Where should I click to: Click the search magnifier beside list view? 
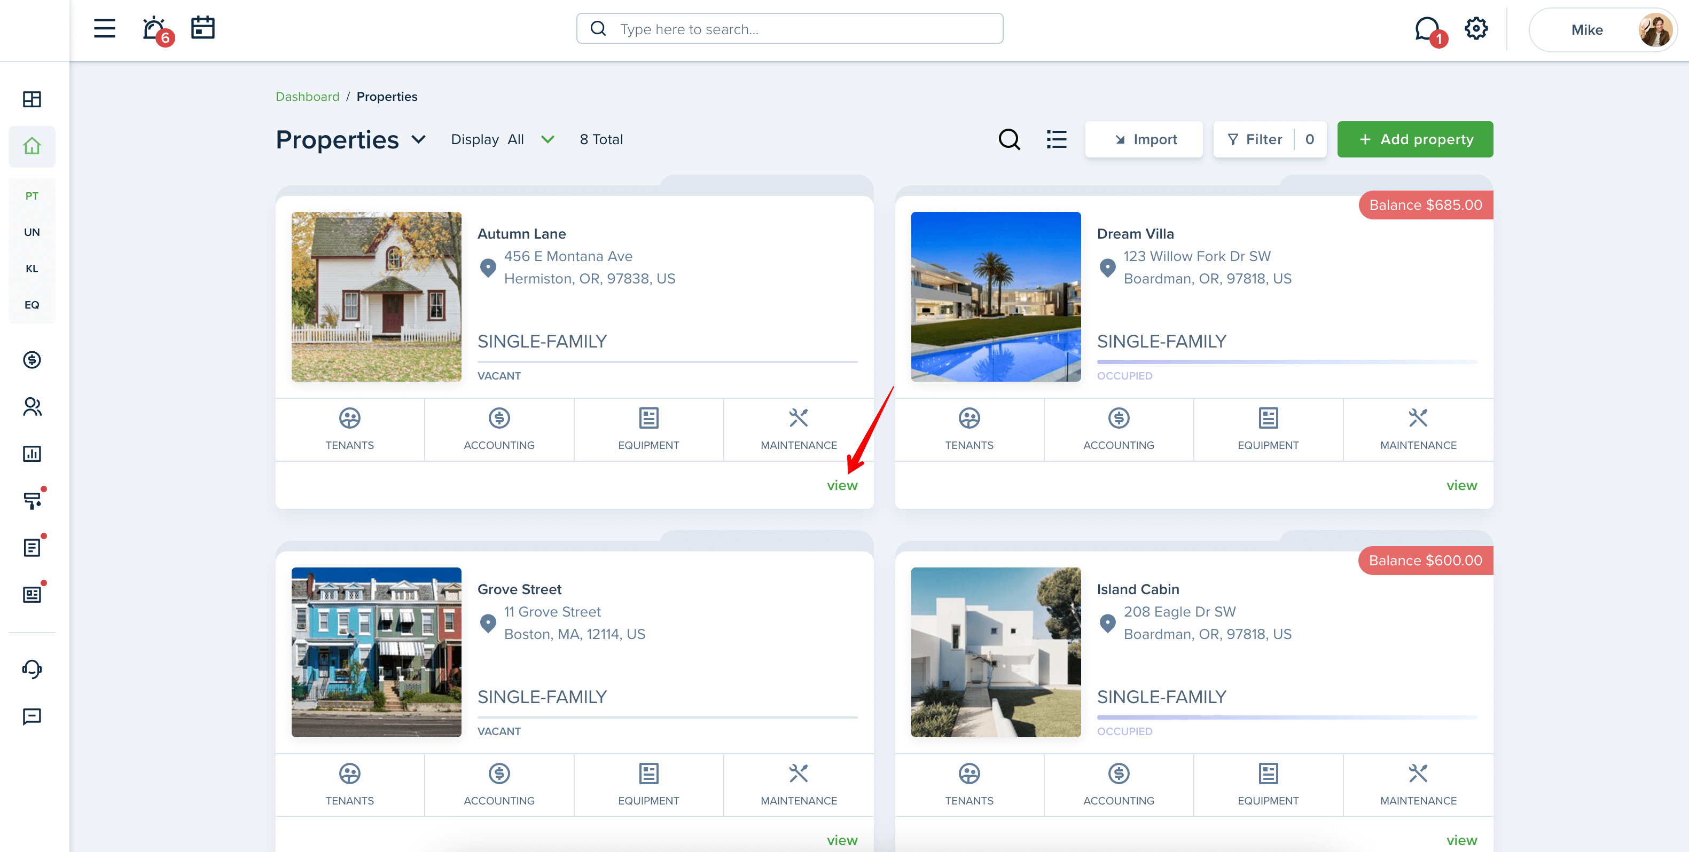click(1009, 139)
